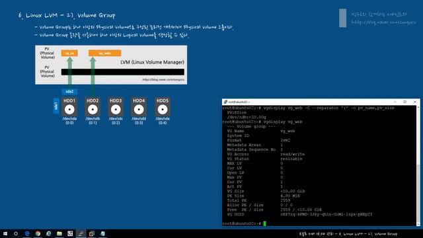Open the blog.naver.com/sunguru link in diagram

pyautogui.click(x=163, y=79)
